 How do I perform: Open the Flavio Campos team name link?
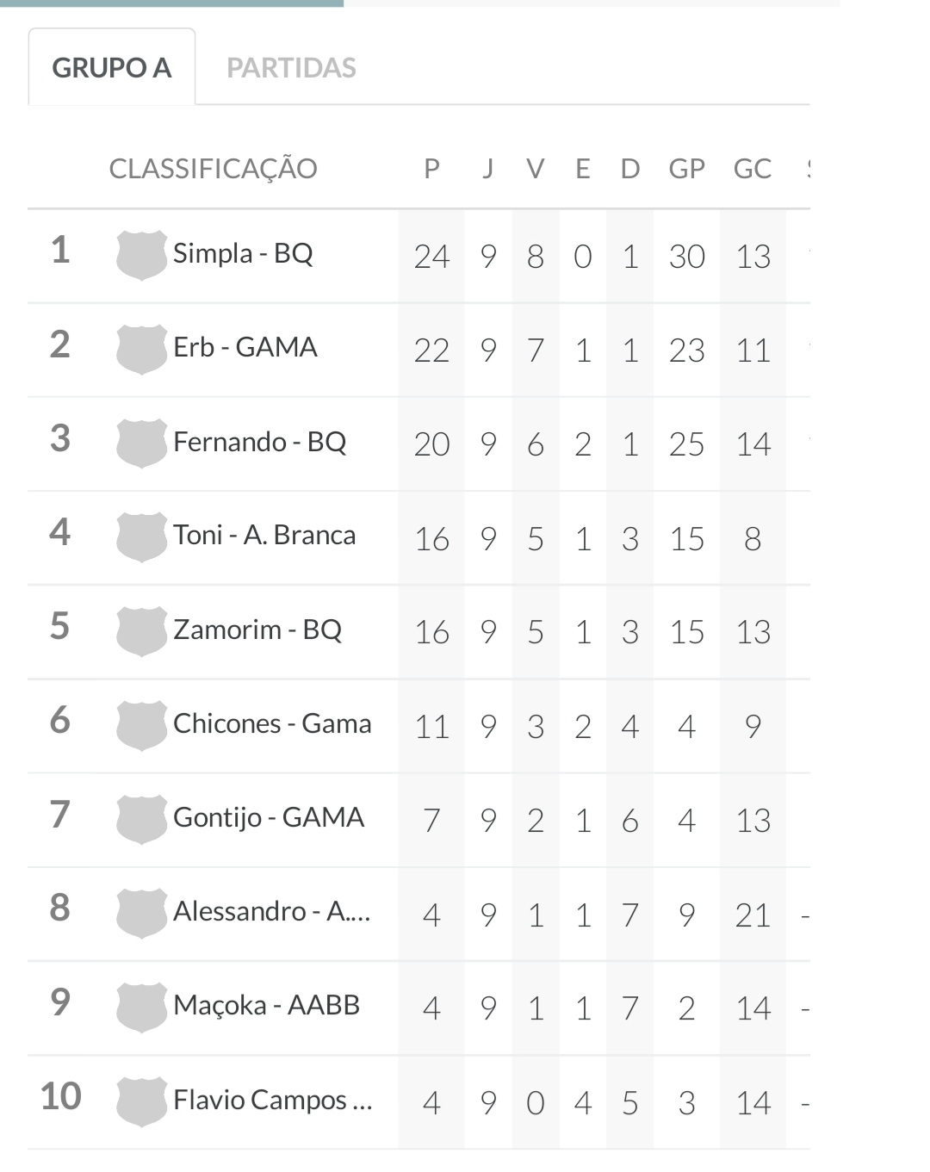pyautogui.click(x=273, y=1100)
